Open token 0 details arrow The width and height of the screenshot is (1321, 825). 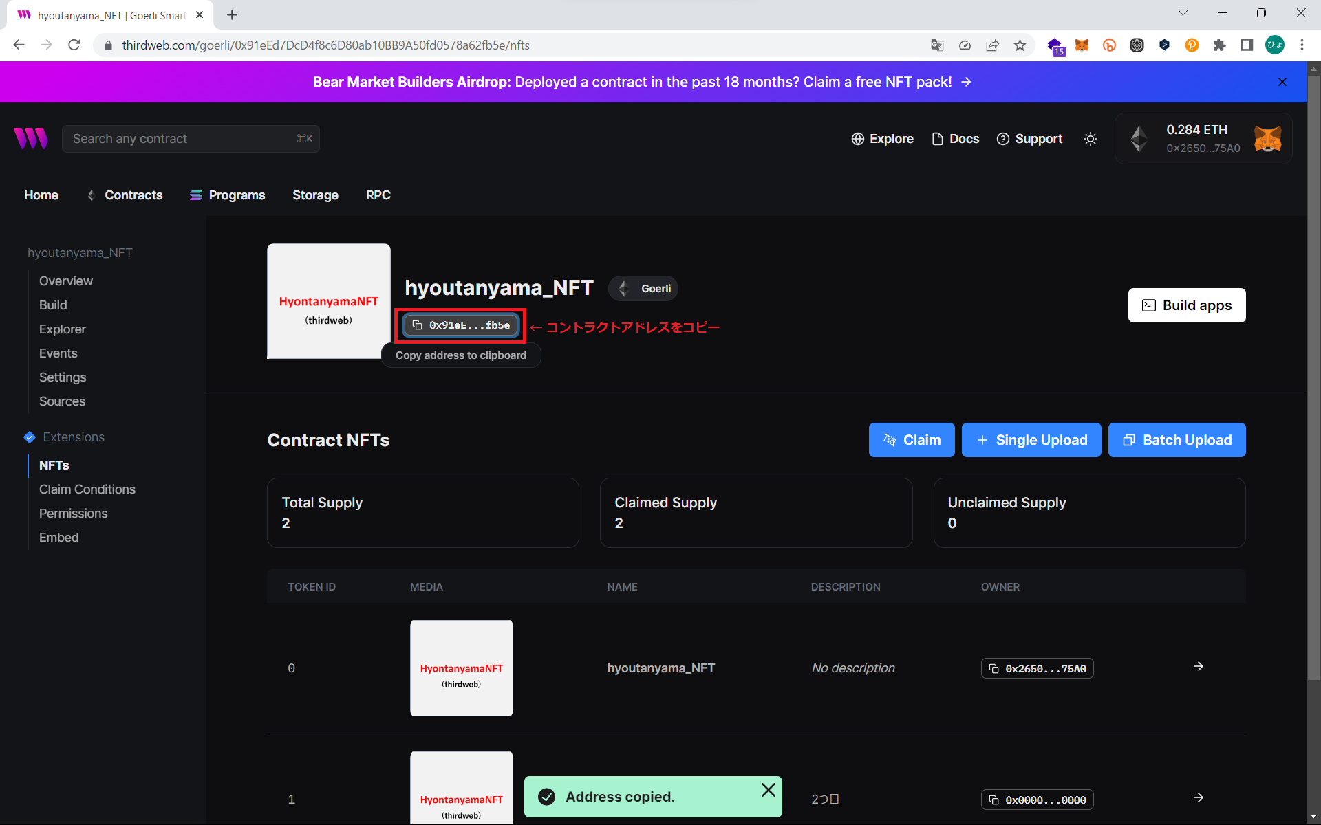1198,666
